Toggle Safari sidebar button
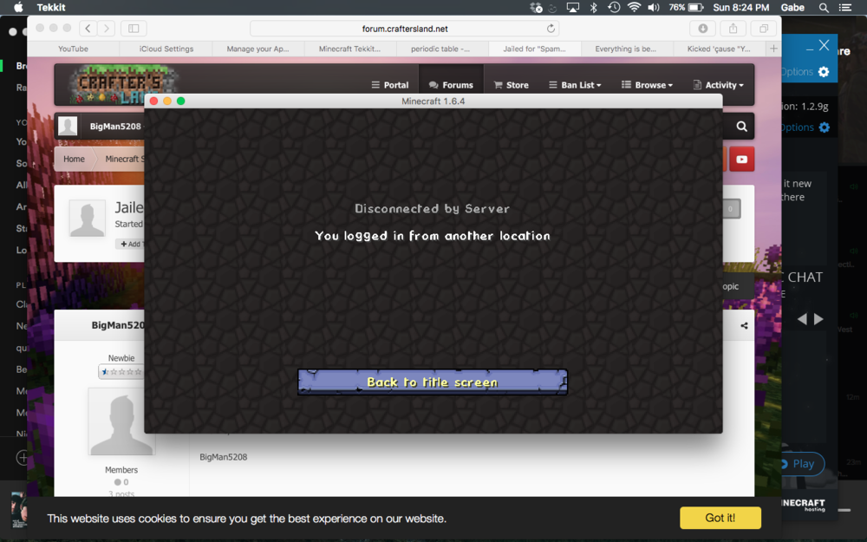The height and width of the screenshot is (542, 867). click(x=134, y=29)
